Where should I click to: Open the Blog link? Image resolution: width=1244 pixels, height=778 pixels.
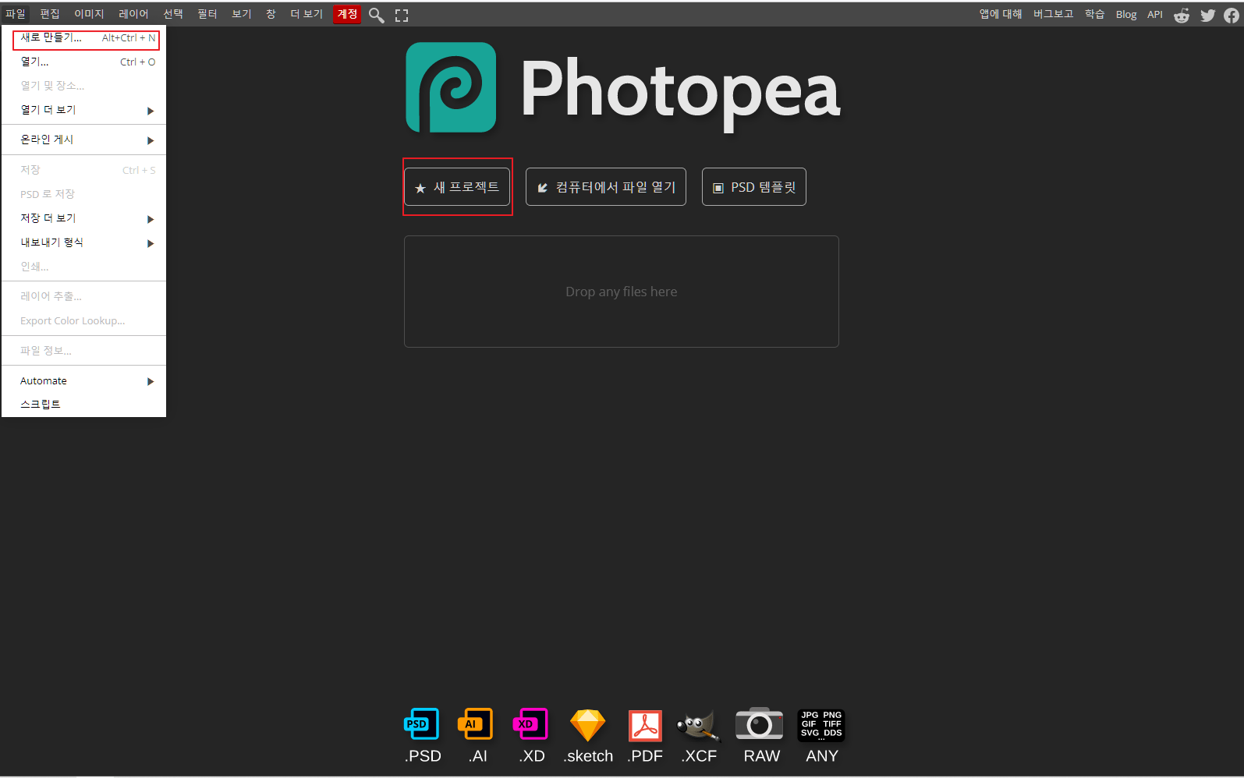(1125, 14)
